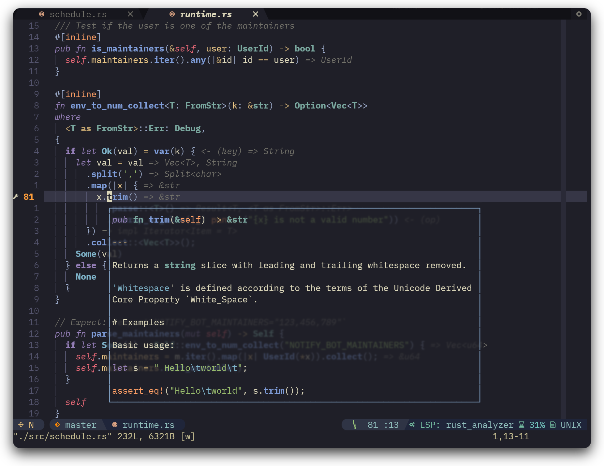The image size is (604, 466).
Task: Click the env_to_num_collect function name
Action: (x=117, y=106)
